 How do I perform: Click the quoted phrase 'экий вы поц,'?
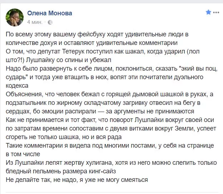tap(198, 68)
